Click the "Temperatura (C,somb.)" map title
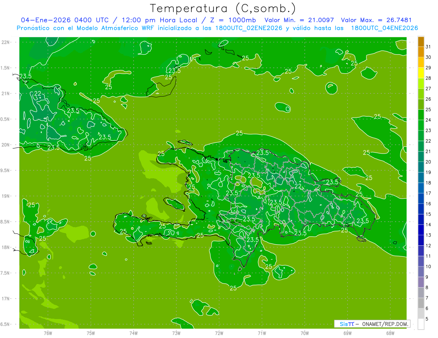The height and width of the screenshot is (338, 438). tap(223, 8)
